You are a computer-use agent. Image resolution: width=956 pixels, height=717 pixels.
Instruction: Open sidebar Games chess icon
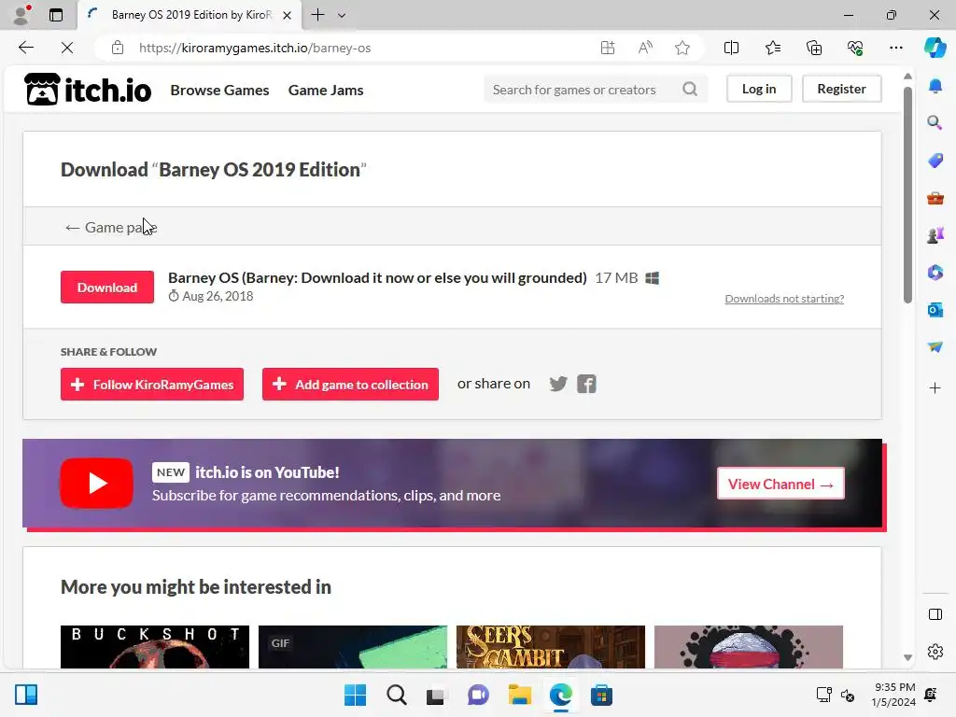pos(935,234)
